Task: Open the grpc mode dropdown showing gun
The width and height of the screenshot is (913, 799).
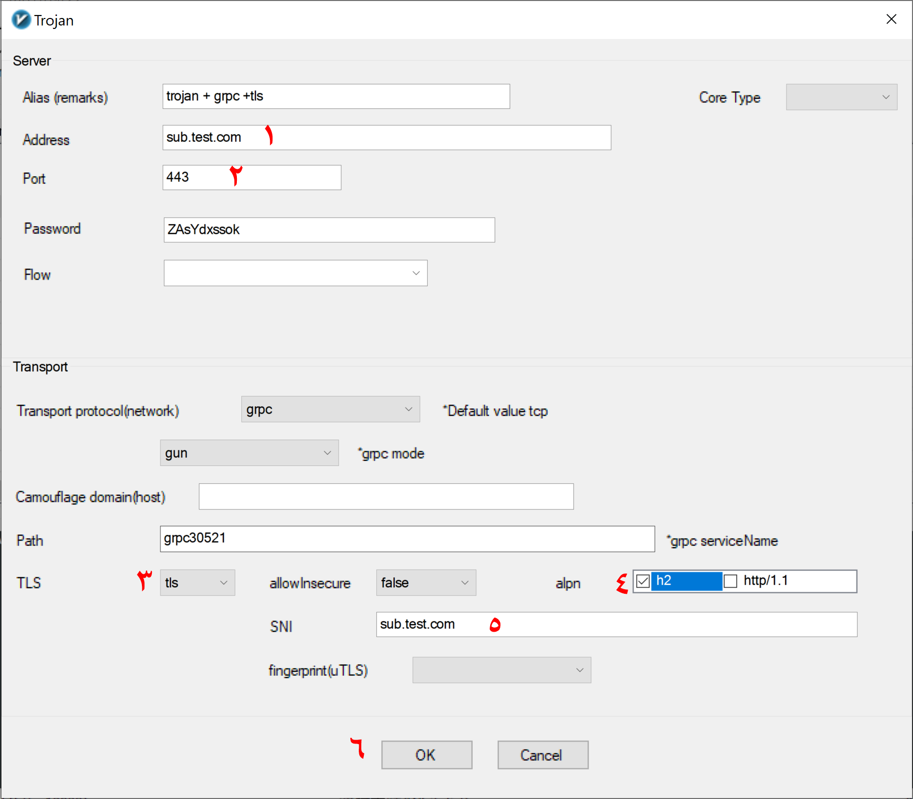Action: point(249,452)
